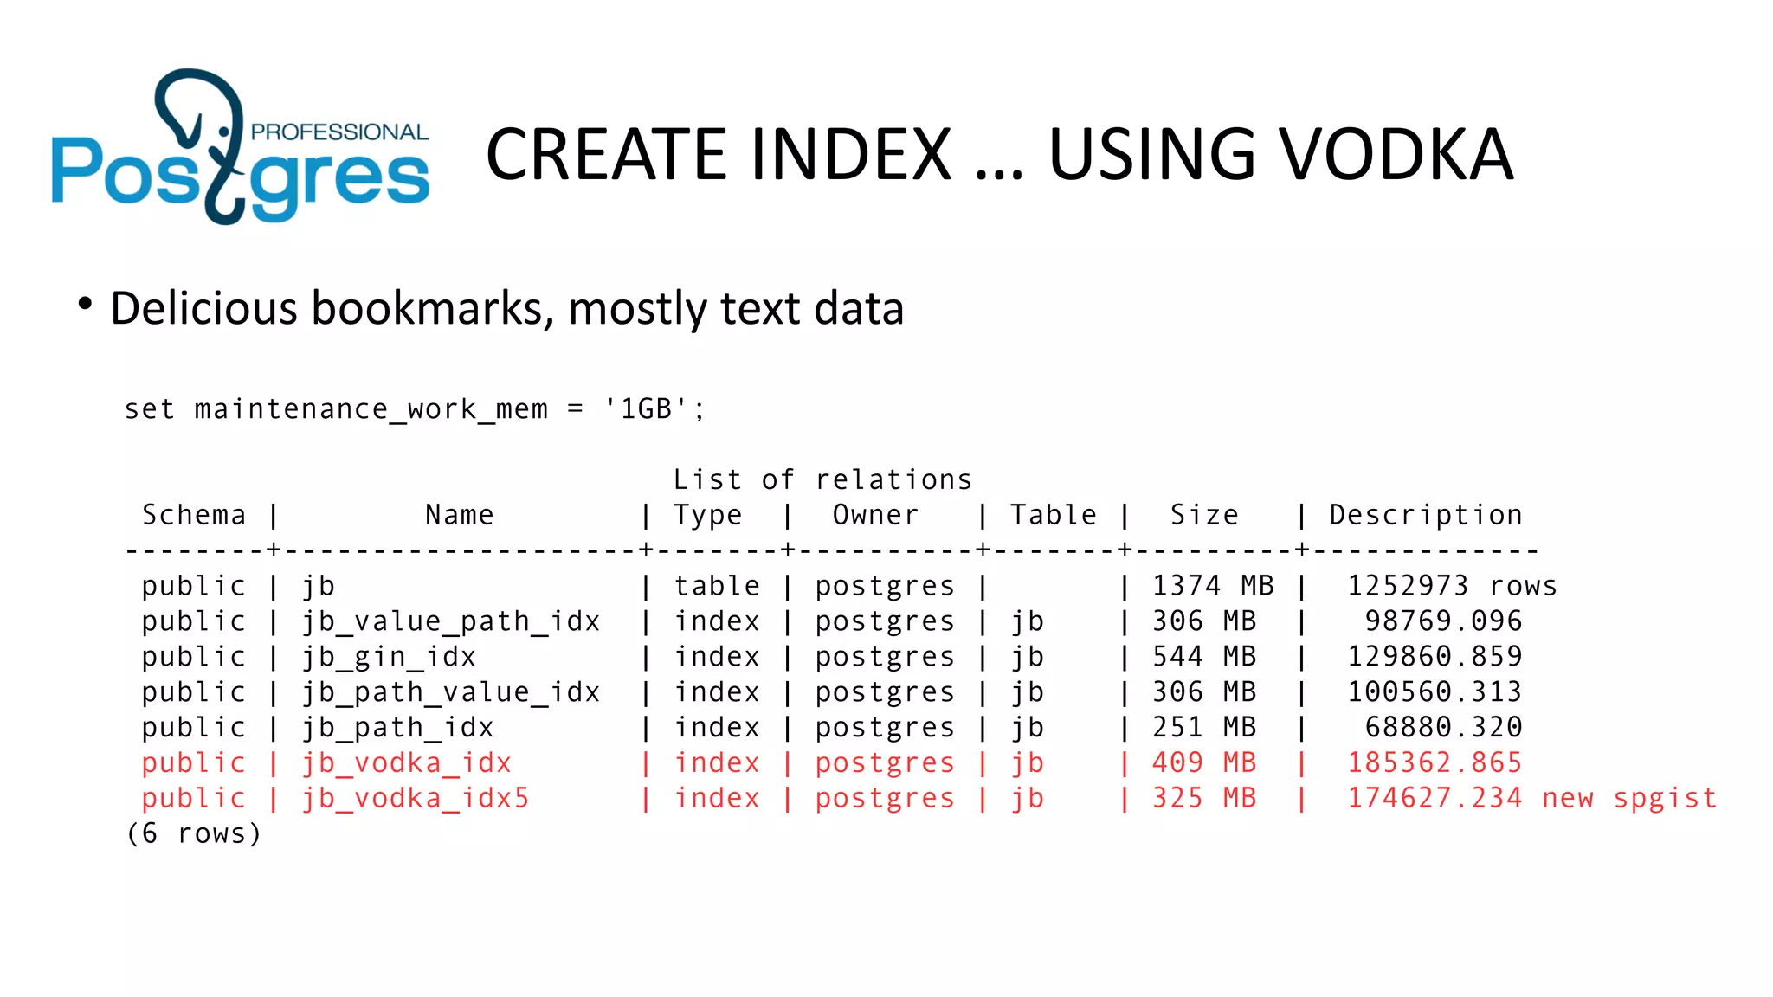
Task: Click the '100560.313' description value
Action: [1435, 692]
